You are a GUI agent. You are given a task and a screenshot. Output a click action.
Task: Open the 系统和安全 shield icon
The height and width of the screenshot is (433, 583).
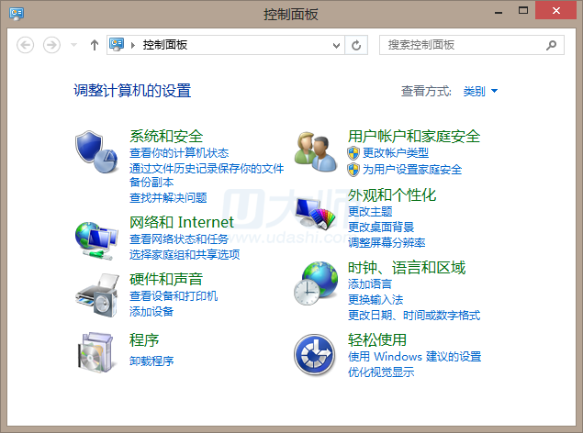[x=96, y=151]
